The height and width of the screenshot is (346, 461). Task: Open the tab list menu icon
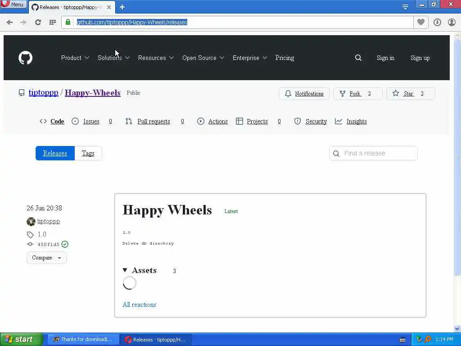coord(405,7)
